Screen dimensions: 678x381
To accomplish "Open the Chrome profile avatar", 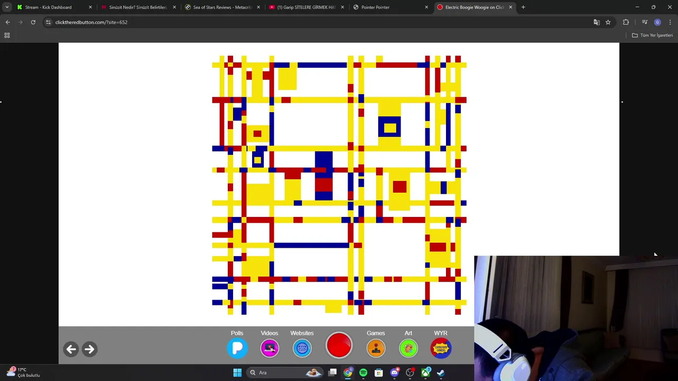I will pos(657,22).
